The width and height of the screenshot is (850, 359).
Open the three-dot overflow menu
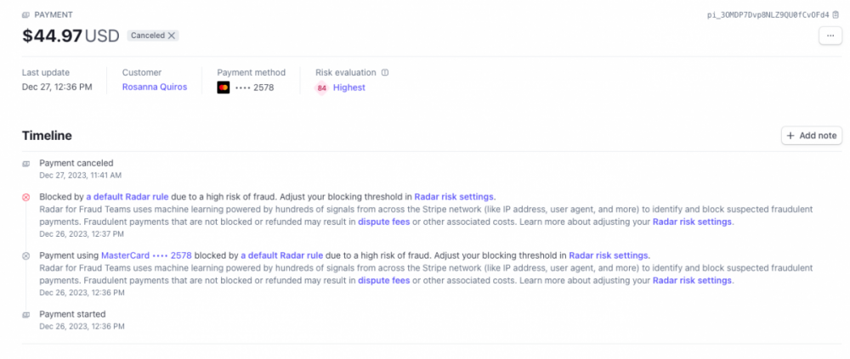pos(830,35)
